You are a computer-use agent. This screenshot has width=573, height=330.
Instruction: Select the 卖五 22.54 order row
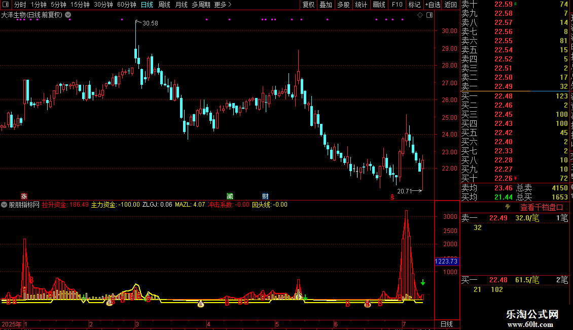pyautogui.click(x=515, y=50)
